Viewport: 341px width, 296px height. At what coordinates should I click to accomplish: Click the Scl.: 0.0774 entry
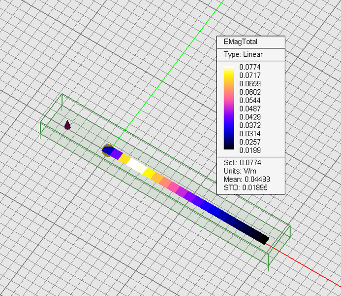tap(242, 163)
